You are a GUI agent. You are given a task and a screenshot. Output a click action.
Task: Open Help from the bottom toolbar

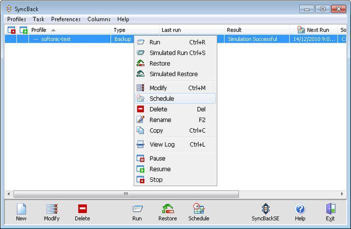(300, 209)
